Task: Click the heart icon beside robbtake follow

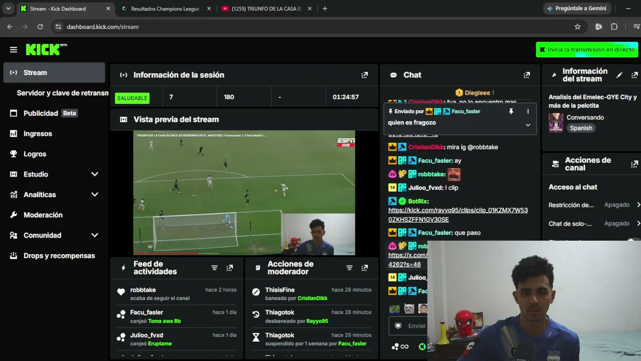Action: pyautogui.click(x=121, y=292)
